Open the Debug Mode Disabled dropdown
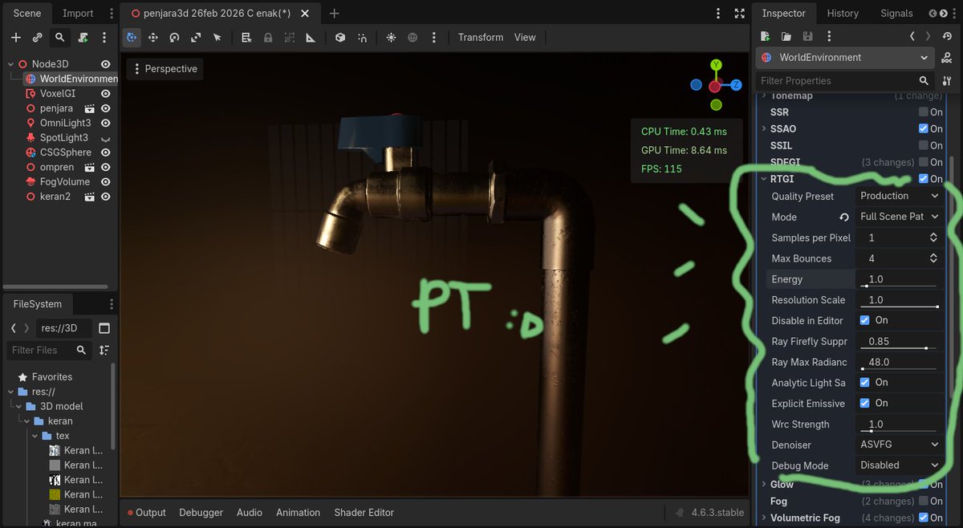This screenshot has width=963, height=528. click(899, 465)
